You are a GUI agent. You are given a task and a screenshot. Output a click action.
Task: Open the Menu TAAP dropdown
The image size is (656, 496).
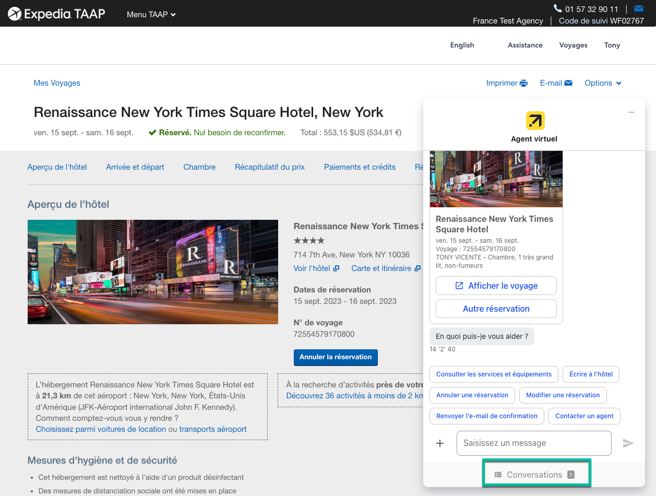pos(151,15)
